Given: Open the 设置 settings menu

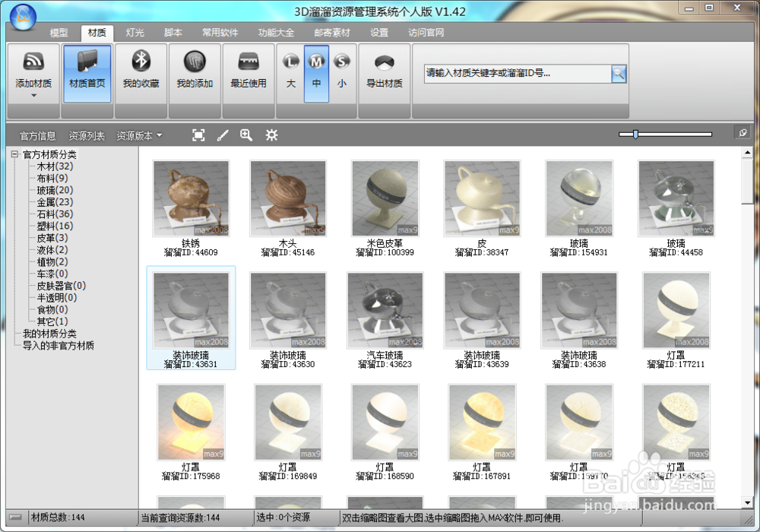Looking at the screenshot, I should click(x=379, y=33).
